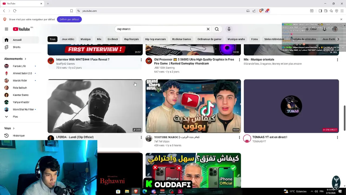Select the Rockstar Games chip
The height and width of the screenshot is (195, 346).
click(182, 39)
